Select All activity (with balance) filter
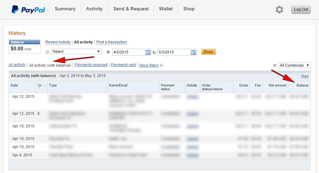Viewport: 319px width, 173px height. pyautogui.click(x=50, y=65)
